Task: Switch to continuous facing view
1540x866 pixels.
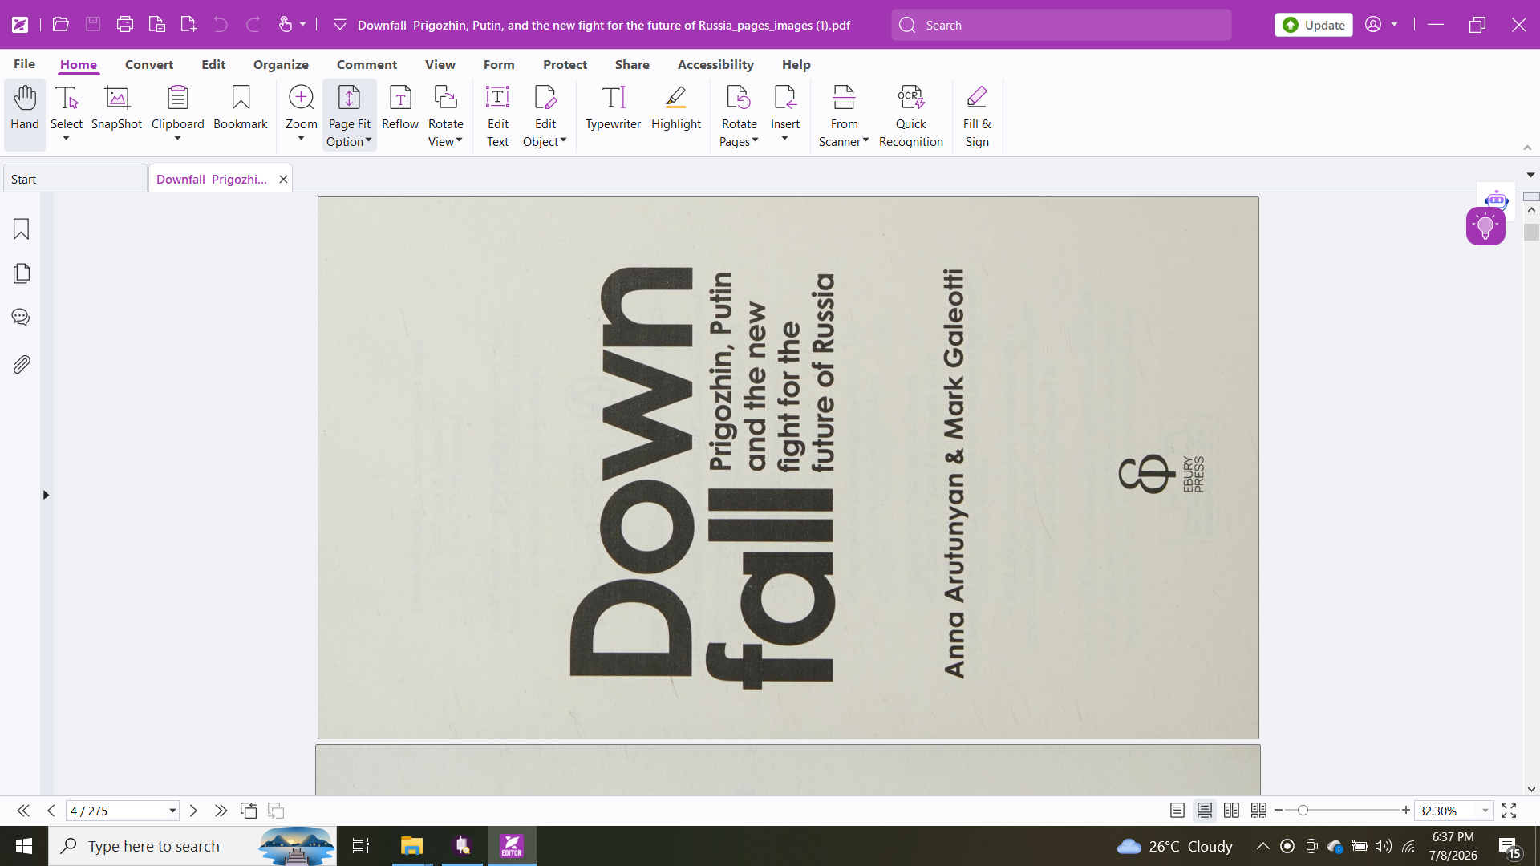Action: pyautogui.click(x=1259, y=811)
